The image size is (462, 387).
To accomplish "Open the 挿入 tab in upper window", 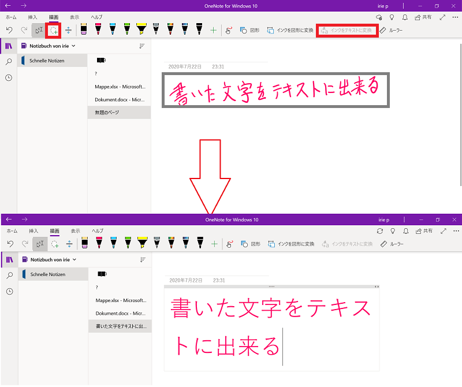I will (32, 17).
